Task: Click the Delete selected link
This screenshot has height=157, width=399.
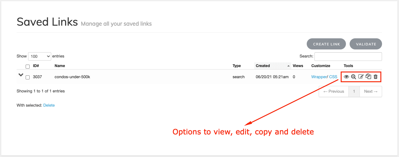Action: point(49,105)
